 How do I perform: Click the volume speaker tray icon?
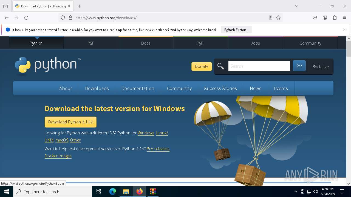click(x=316, y=192)
